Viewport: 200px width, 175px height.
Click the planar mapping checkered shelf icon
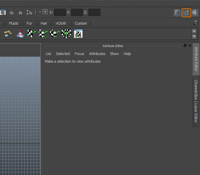click(32, 34)
